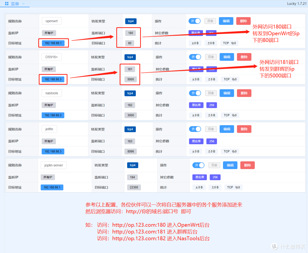
Task: Open the 日志 log for DS918+
Action: coord(211,57)
